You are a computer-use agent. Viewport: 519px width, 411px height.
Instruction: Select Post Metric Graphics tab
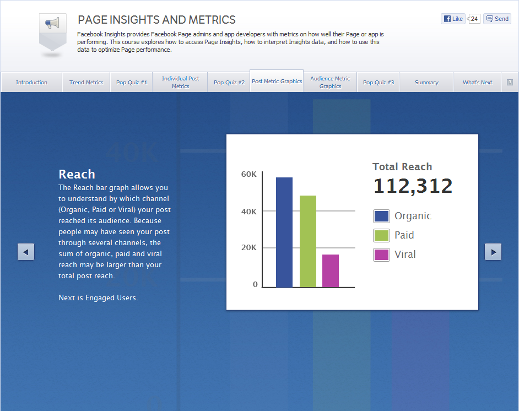277,81
